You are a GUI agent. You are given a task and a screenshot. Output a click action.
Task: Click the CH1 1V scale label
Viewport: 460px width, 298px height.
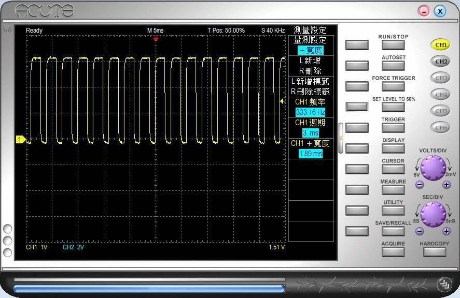tap(36, 247)
